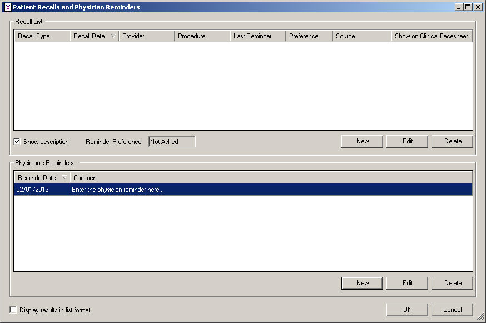Enable Display results in list format
Image resolution: width=486 pixels, height=323 pixels.
(13, 310)
